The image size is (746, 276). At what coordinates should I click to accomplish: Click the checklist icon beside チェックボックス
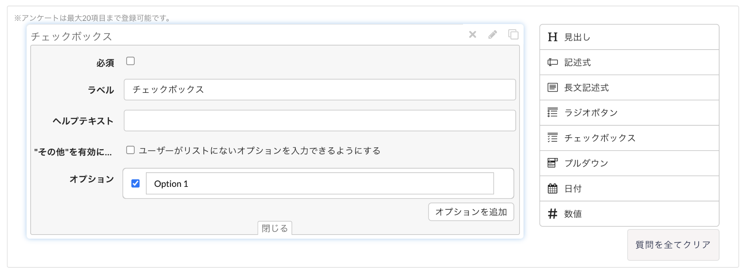pyautogui.click(x=552, y=138)
